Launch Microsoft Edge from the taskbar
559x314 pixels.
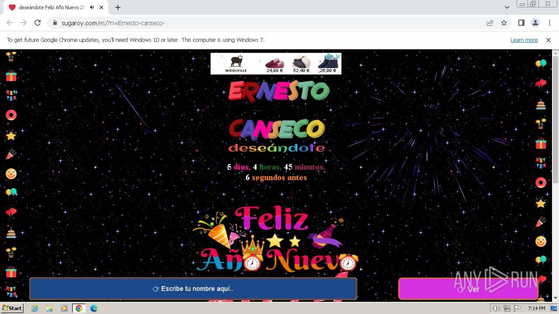click(94, 308)
